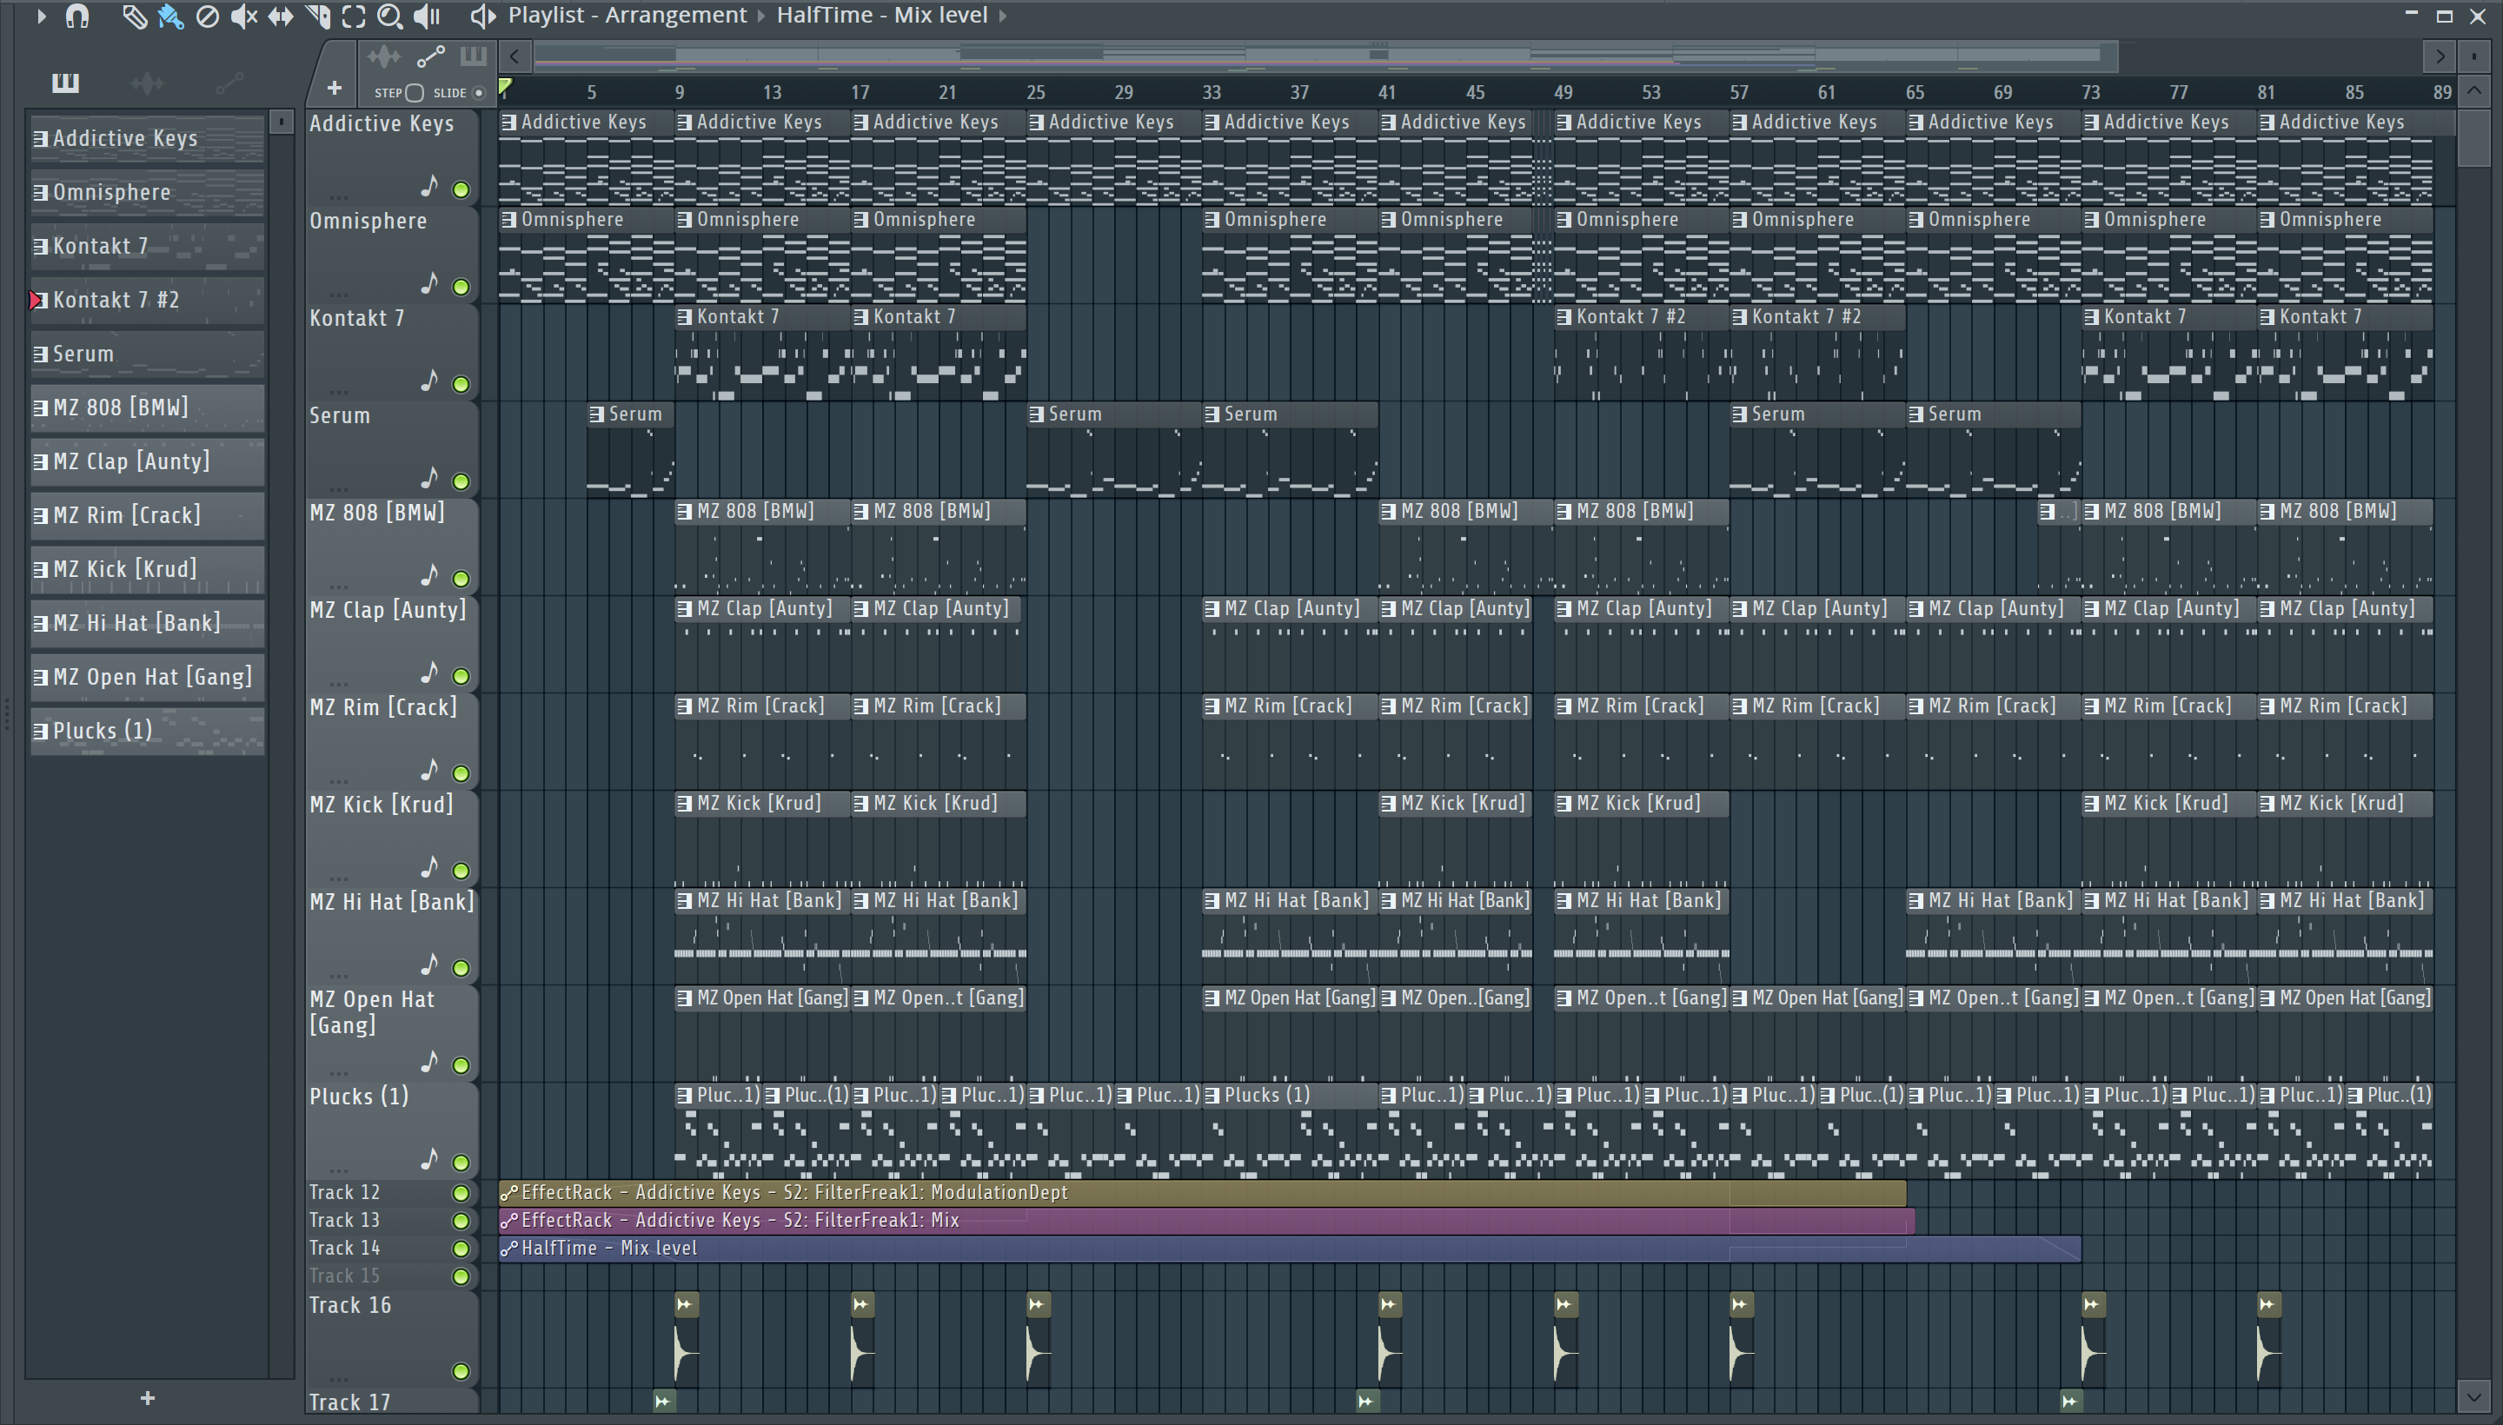Screen dimensions: 2503x1425
Task: Click the vertical track scrollbar
Action: point(2473,137)
